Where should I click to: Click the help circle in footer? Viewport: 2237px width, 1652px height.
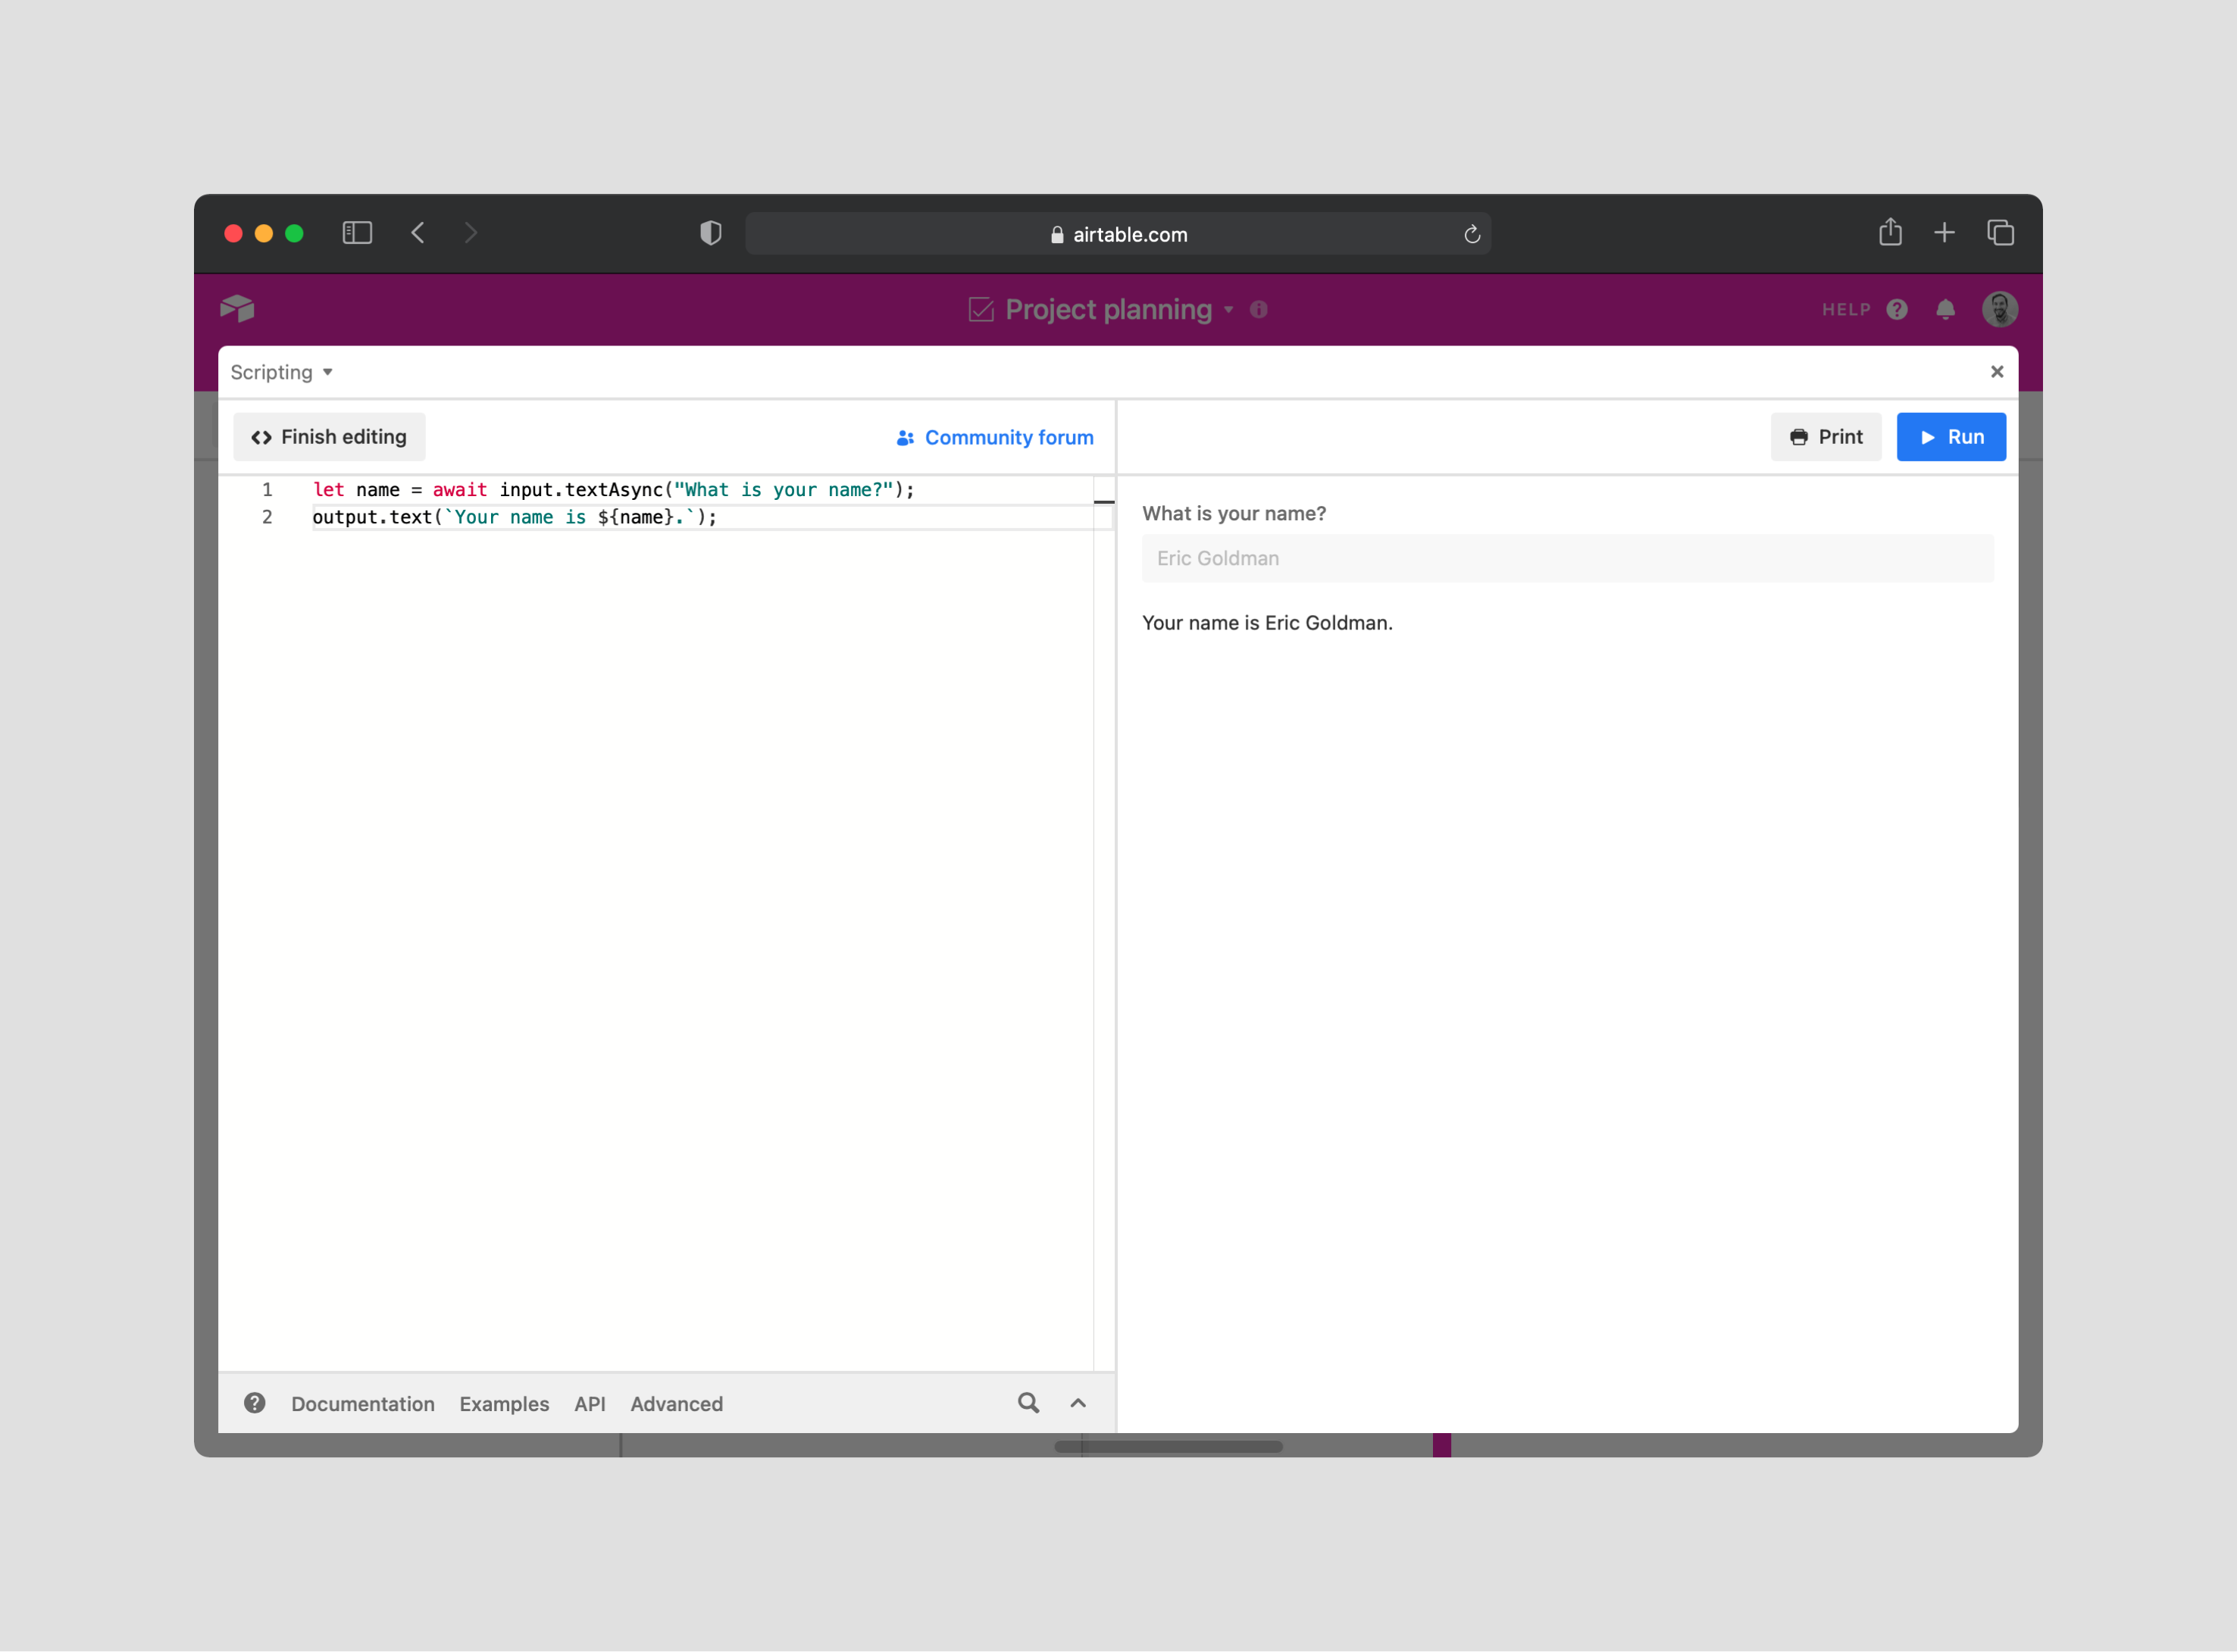point(255,1403)
